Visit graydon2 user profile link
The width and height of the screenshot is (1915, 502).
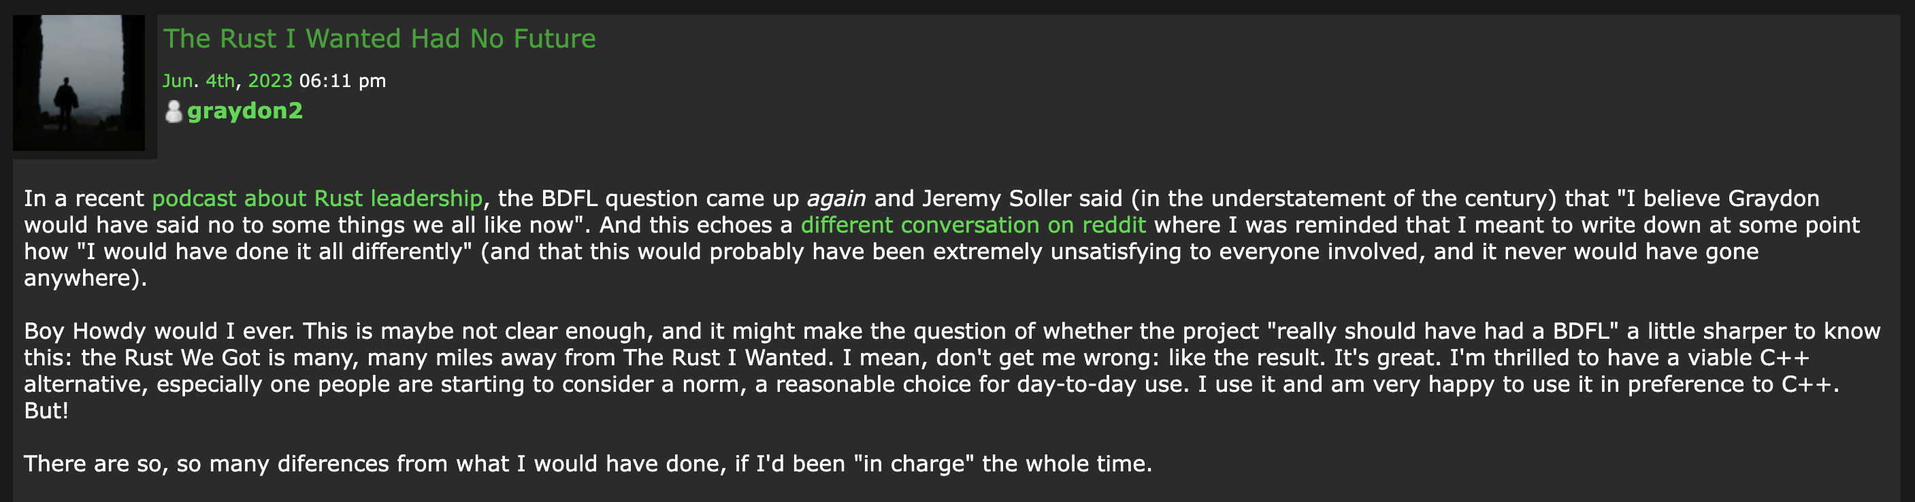(244, 112)
